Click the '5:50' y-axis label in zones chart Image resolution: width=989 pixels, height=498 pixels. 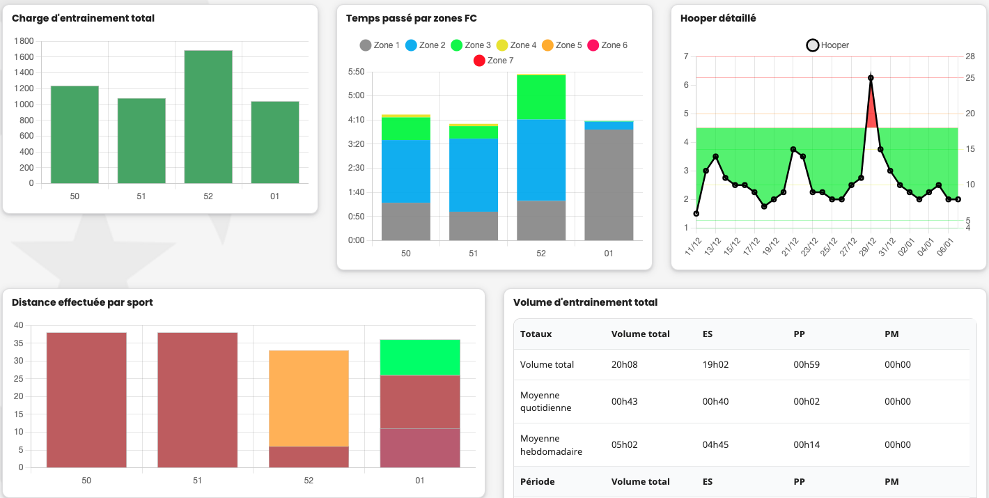point(356,72)
